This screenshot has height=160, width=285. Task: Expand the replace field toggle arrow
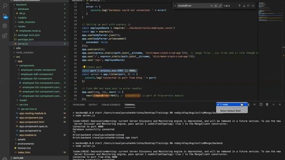[x=175, y=6]
